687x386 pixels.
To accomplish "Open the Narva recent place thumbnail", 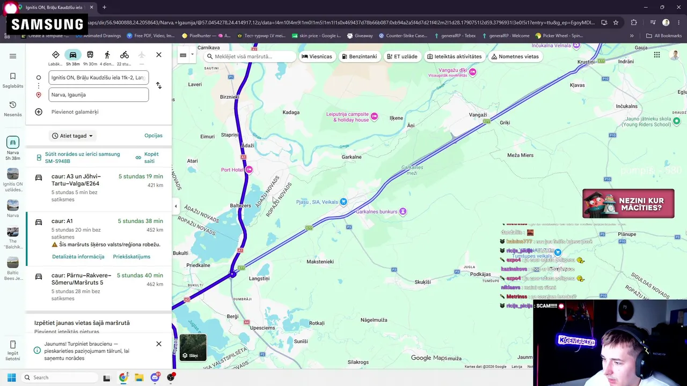I will click(x=13, y=209).
